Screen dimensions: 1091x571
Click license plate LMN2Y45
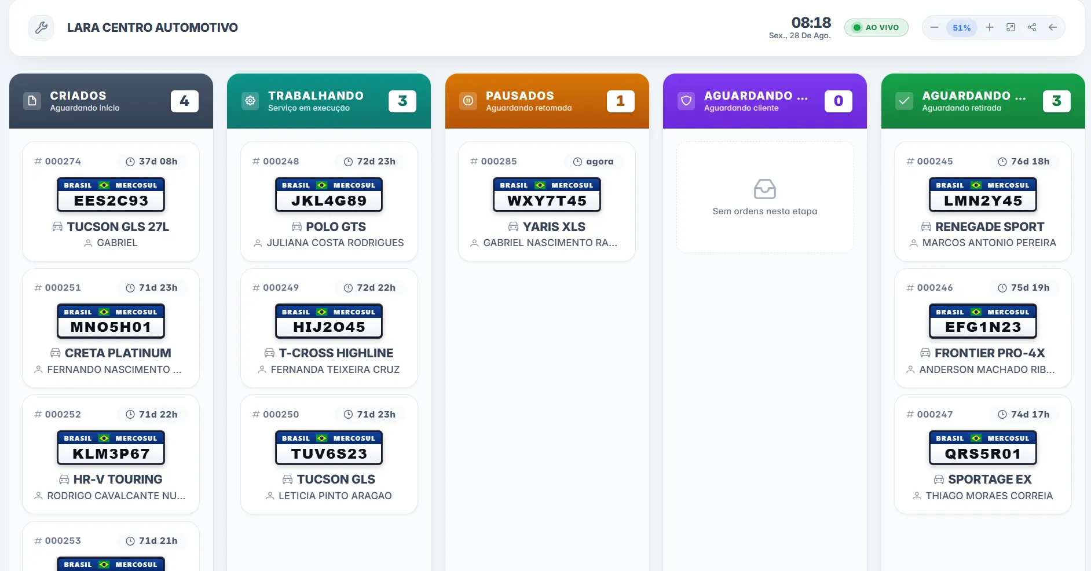(983, 195)
